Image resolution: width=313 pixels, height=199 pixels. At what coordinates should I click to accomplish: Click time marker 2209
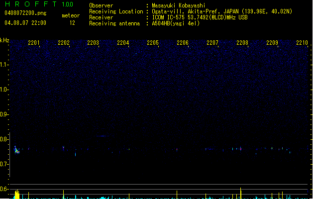point(272,42)
